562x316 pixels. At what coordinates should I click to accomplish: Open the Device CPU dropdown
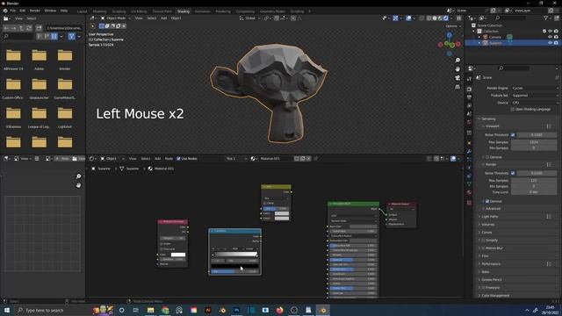(x=535, y=103)
